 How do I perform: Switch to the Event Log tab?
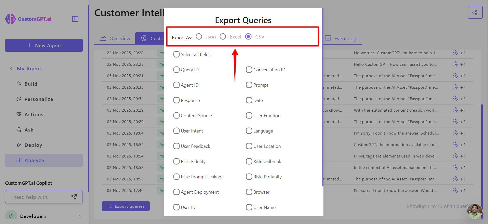(x=341, y=38)
